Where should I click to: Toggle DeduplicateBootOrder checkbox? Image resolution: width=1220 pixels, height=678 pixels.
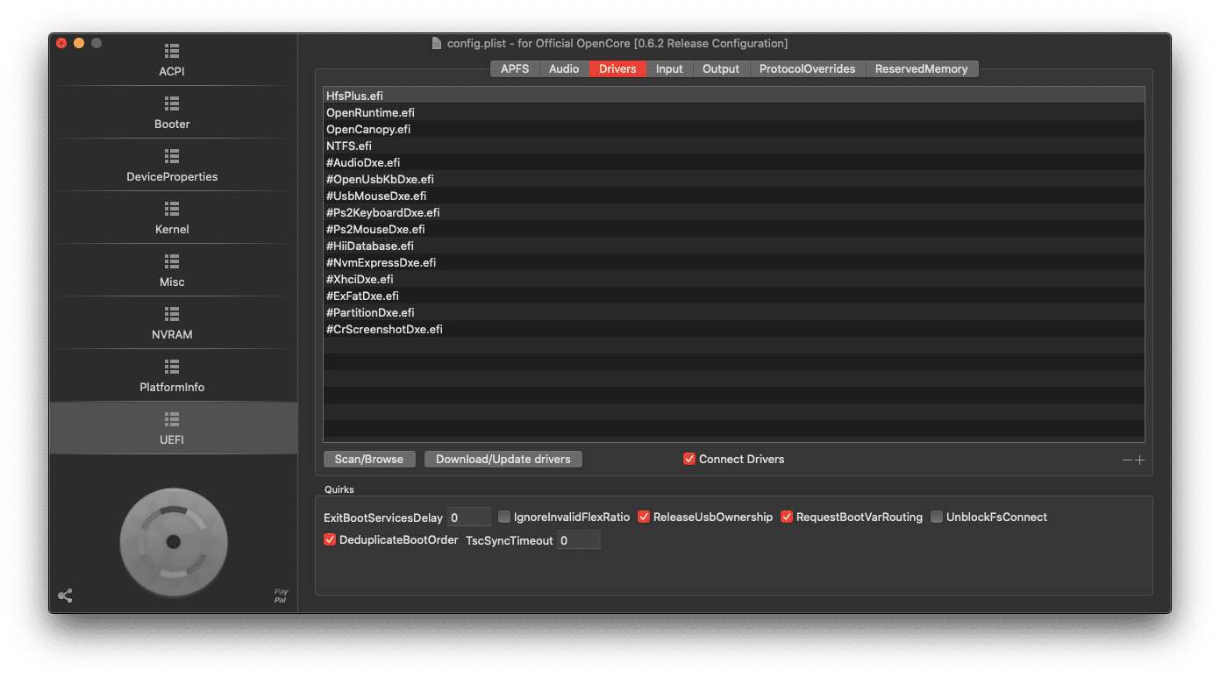(331, 539)
